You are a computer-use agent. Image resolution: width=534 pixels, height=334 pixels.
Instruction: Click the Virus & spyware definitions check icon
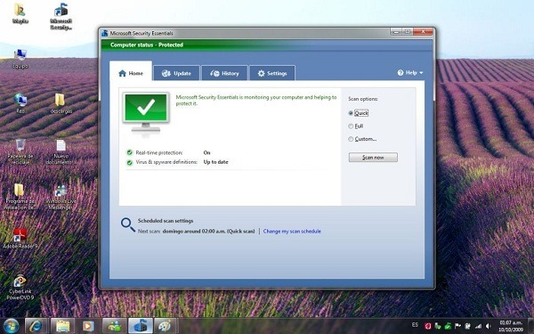[129, 163]
